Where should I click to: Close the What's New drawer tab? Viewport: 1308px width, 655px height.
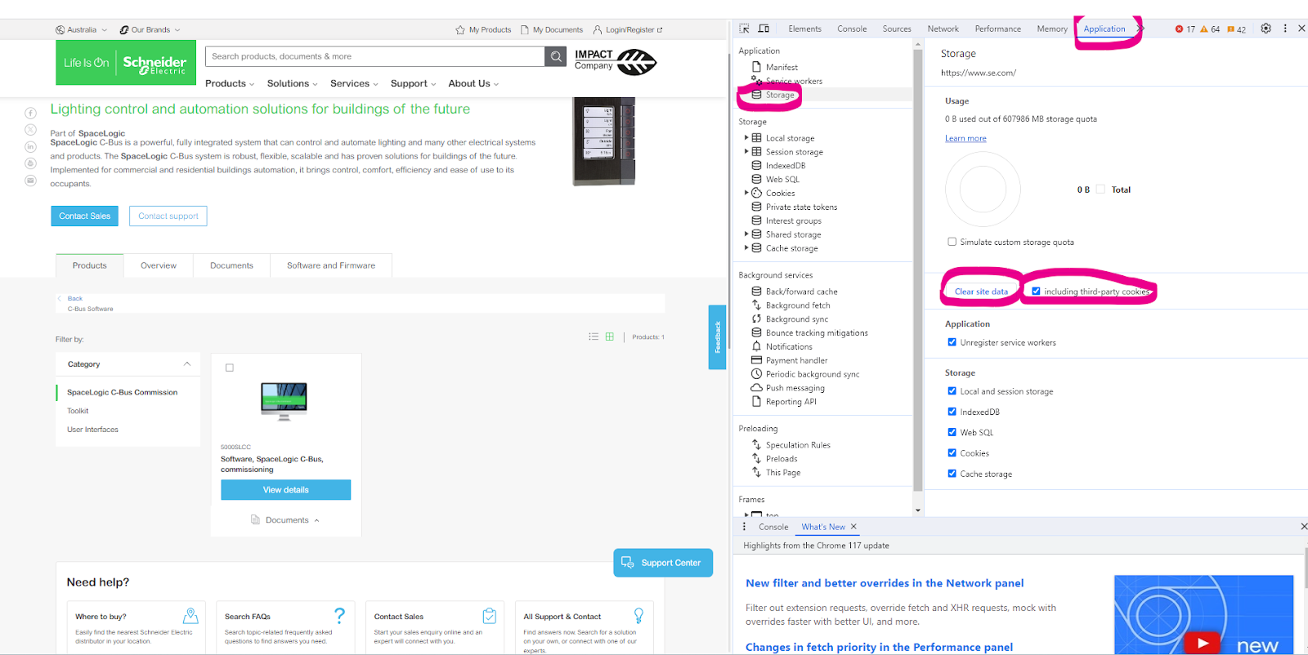pyautogui.click(x=853, y=527)
